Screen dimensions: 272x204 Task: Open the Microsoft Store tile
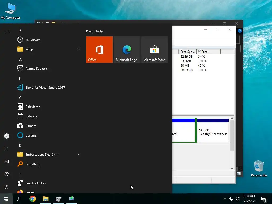pos(155,50)
